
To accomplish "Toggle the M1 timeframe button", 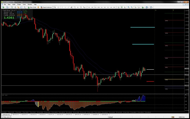I will (89, 7).
